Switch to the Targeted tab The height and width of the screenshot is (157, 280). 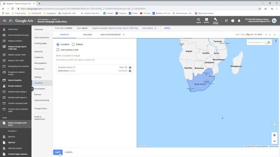(x=64, y=34)
